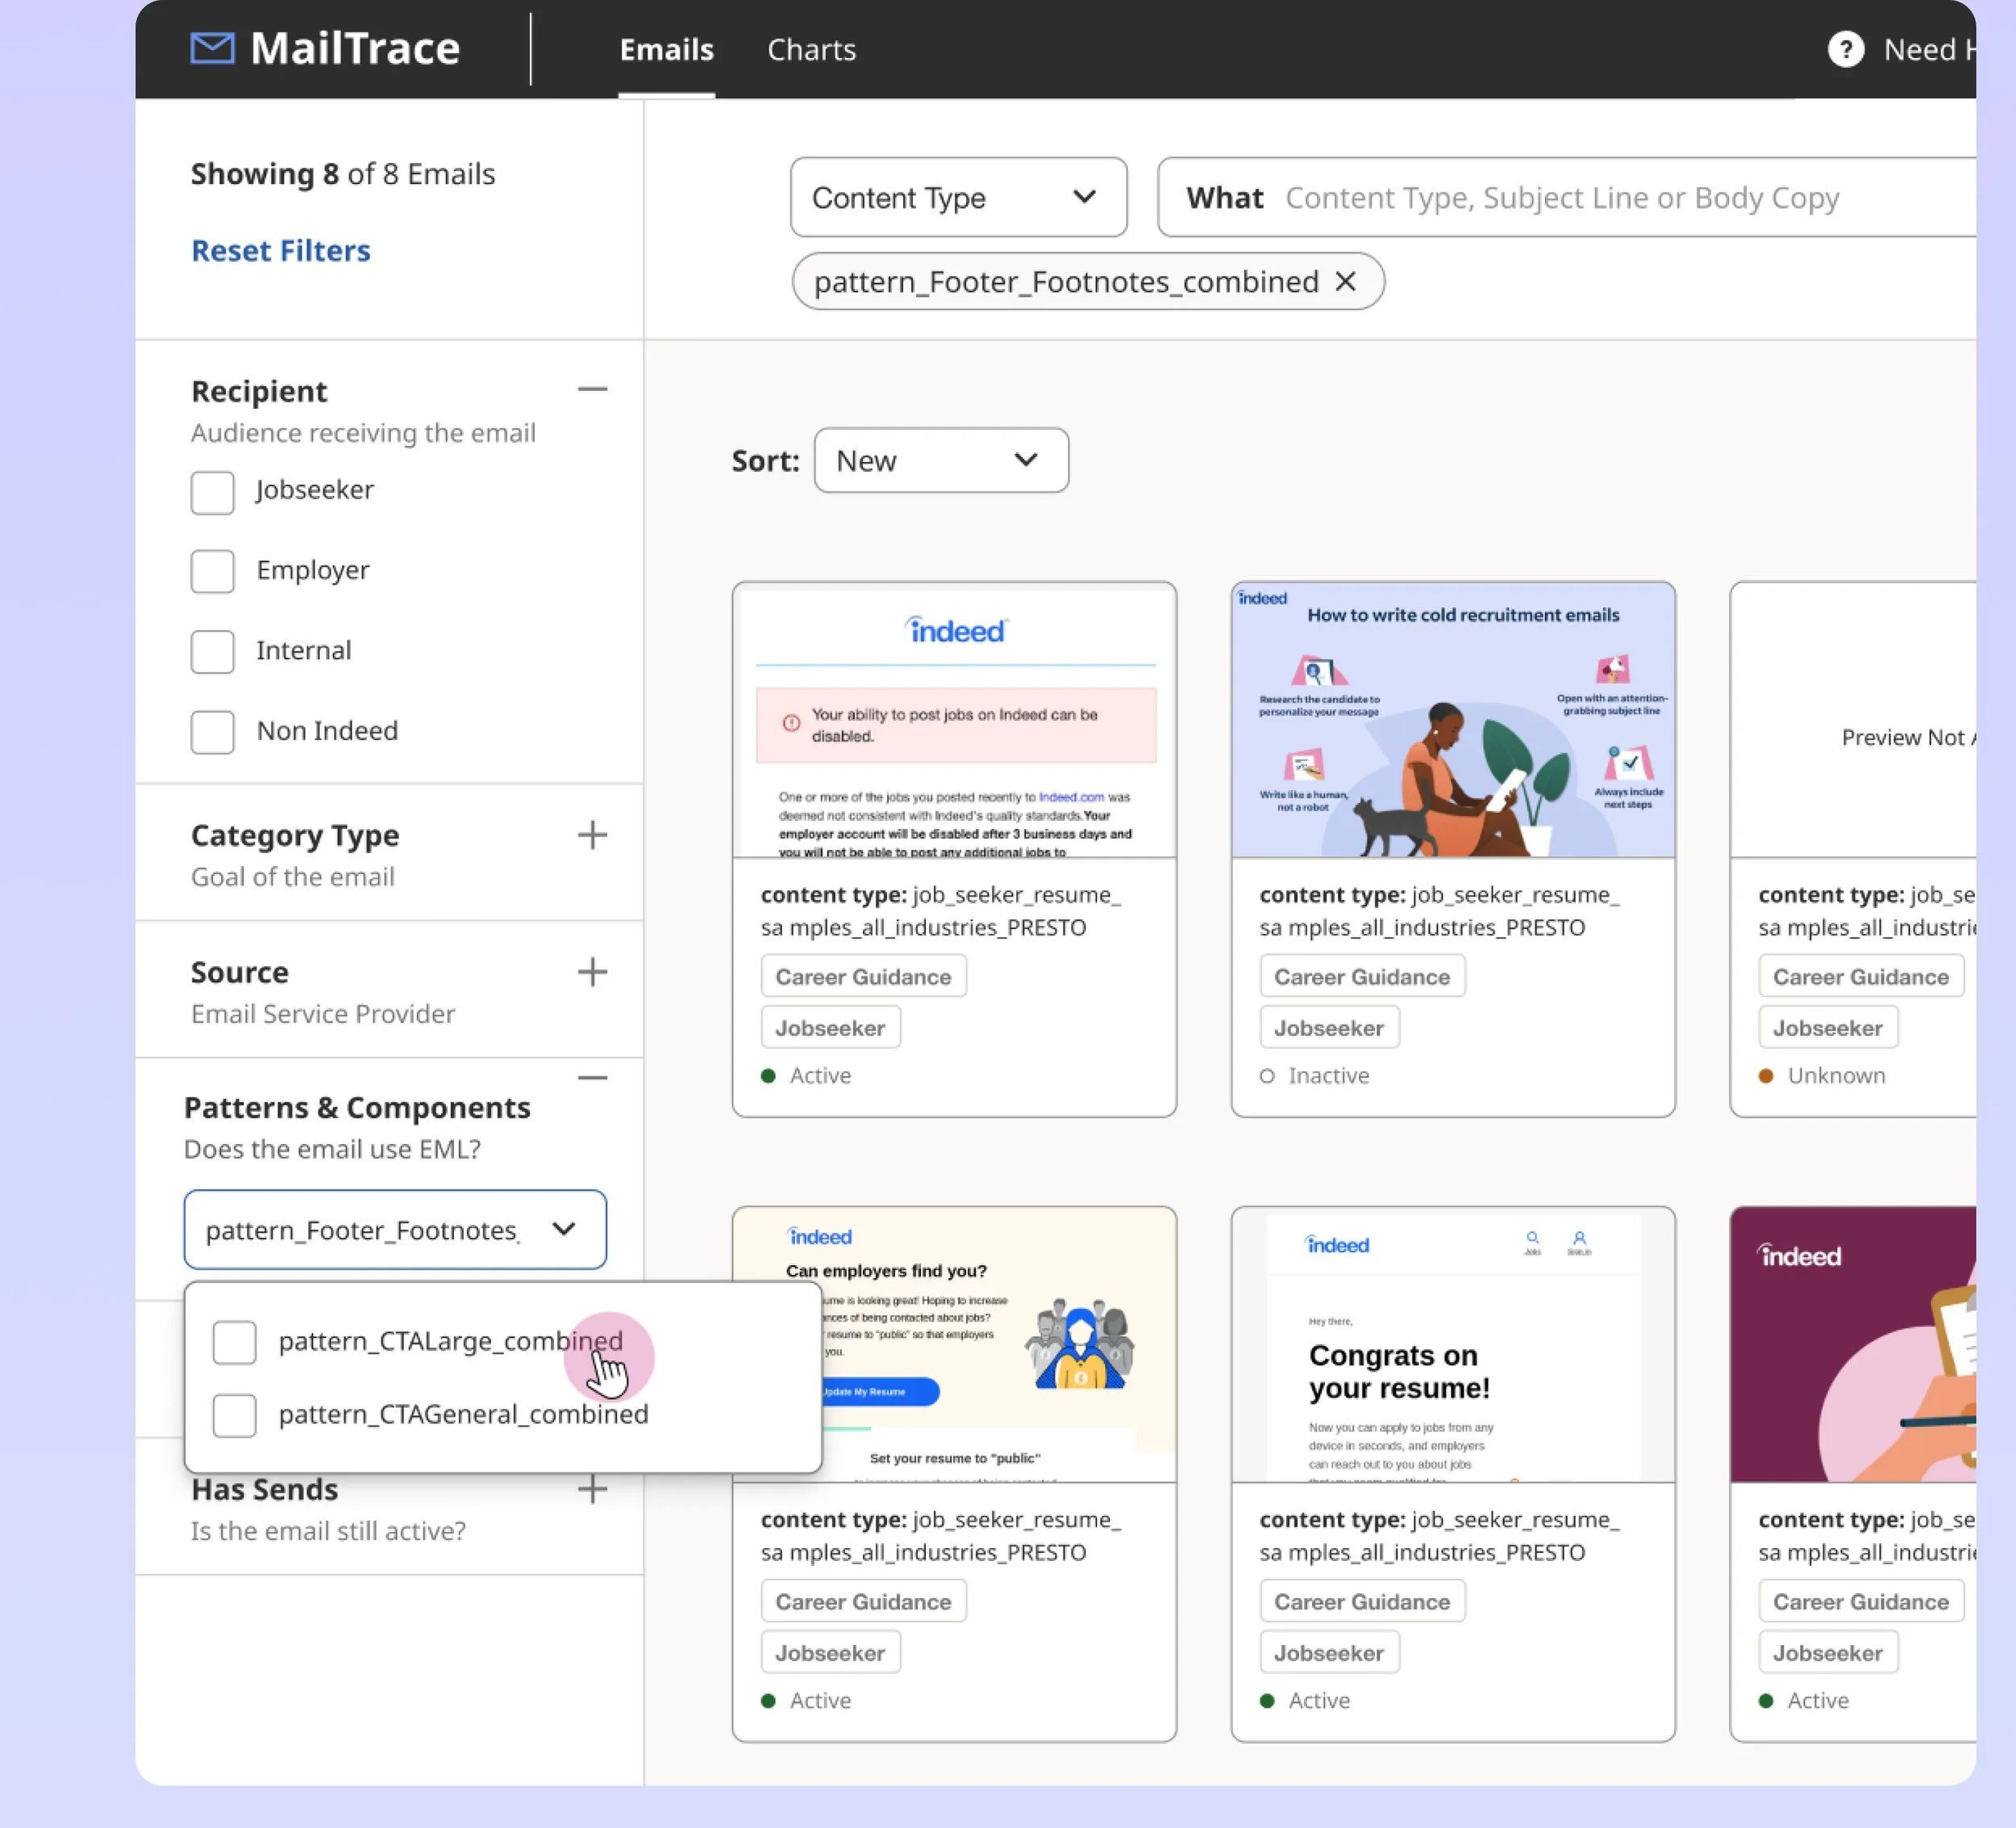Click the Reset Filters link
The width and height of the screenshot is (2016, 1828).
click(x=280, y=250)
